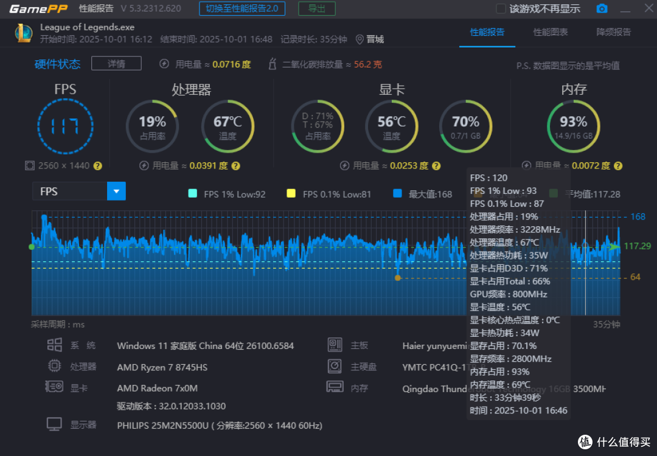Click the help icon next to GPU 0.0253 度
Image resolution: width=657 pixels, height=456 pixels.
(436, 166)
